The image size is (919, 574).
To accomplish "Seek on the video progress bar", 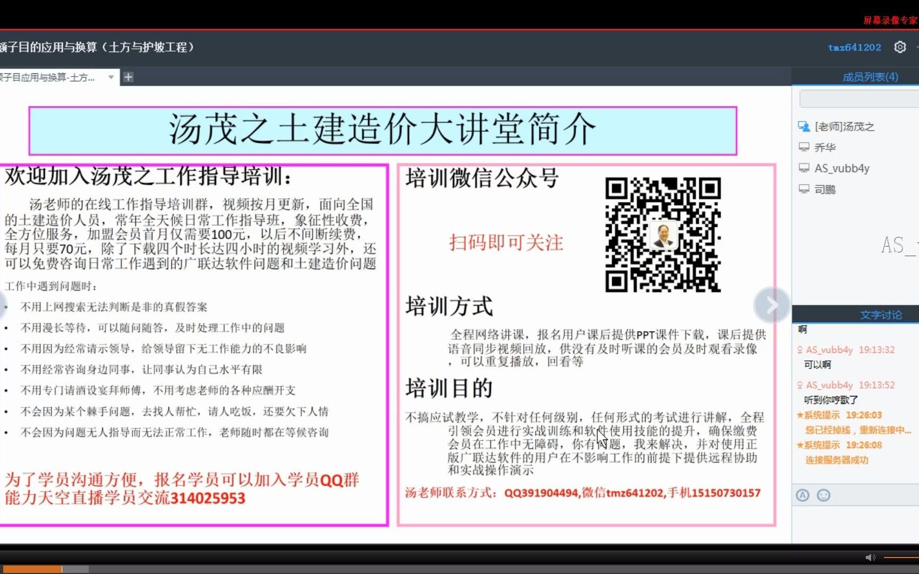I will (459, 569).
